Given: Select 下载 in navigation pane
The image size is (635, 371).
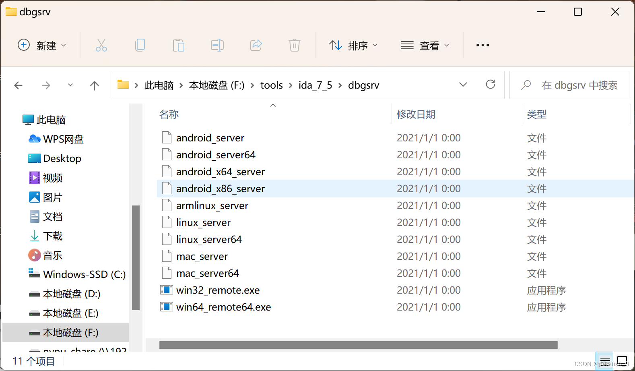Looking at the screenshot, I should (45, 236).
